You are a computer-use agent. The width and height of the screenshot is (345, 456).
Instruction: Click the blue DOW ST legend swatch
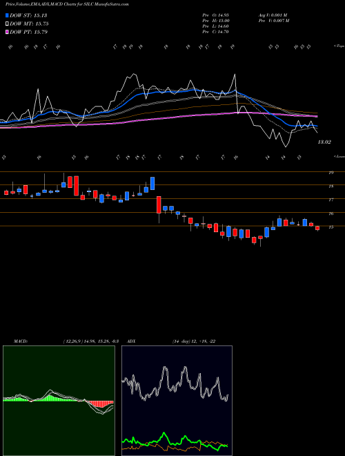7,15
